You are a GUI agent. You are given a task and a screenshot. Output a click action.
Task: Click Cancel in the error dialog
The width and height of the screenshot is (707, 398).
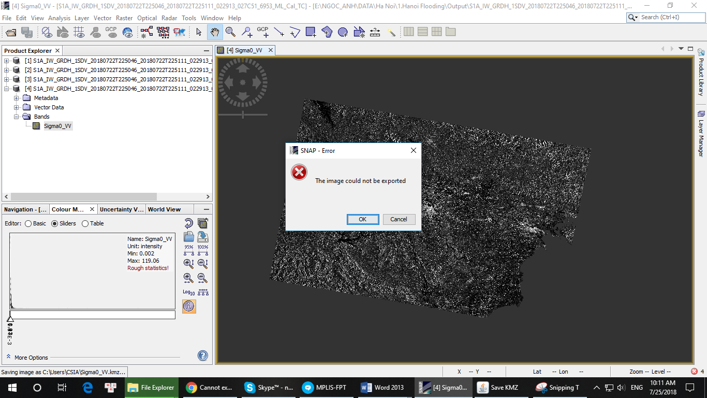[399, 219]
